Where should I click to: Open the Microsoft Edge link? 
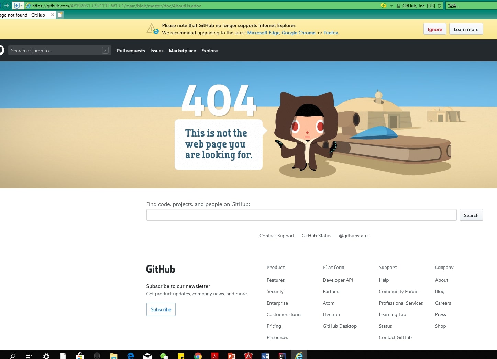click(263, 33)
